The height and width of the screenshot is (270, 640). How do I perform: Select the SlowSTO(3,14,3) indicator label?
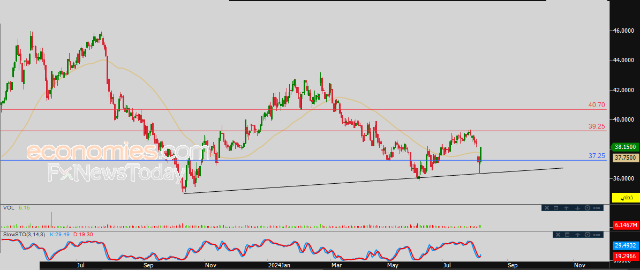click(x=24, y=235)
